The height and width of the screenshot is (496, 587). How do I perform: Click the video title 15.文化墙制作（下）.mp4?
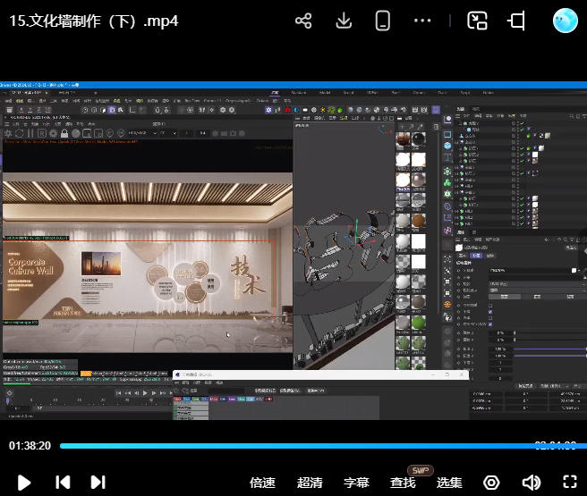click(x=94, y=21)
